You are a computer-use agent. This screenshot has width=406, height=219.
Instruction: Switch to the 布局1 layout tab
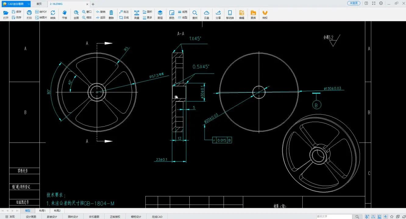pyautogui.click(x=42, y=210)
